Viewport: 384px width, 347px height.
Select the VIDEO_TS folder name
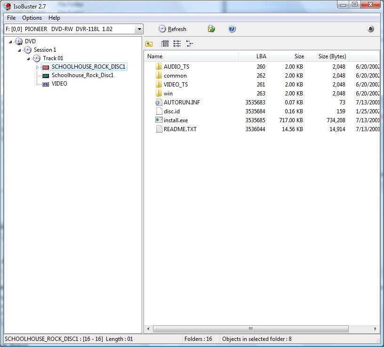tap(176, 85)
